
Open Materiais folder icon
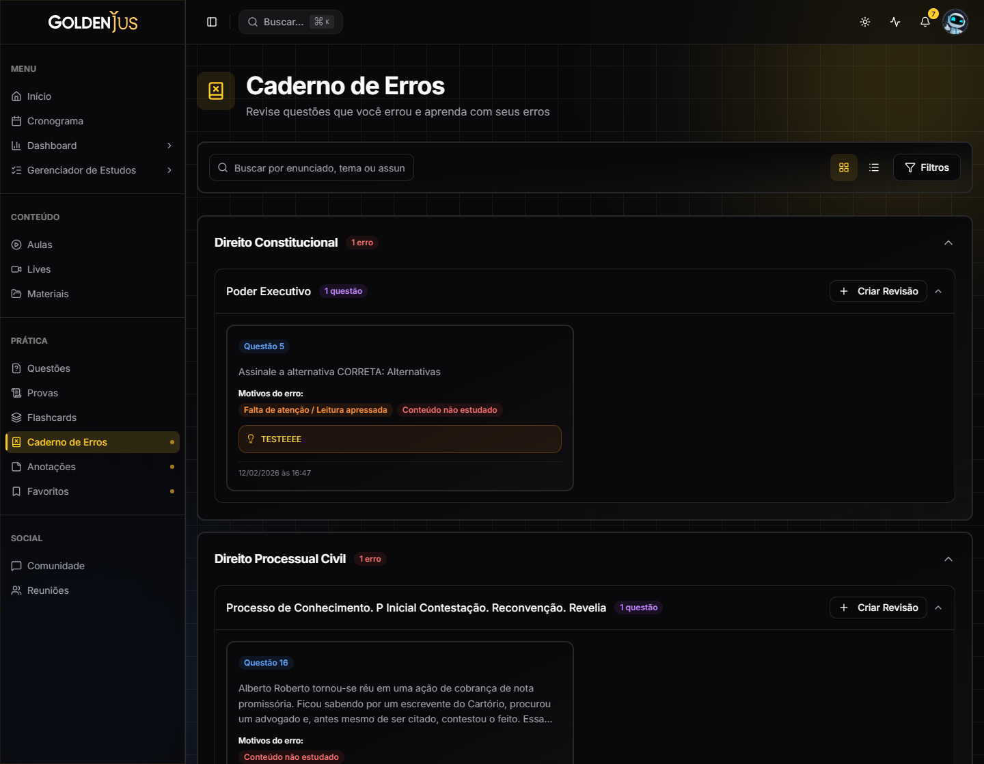(x=16, y=294)
